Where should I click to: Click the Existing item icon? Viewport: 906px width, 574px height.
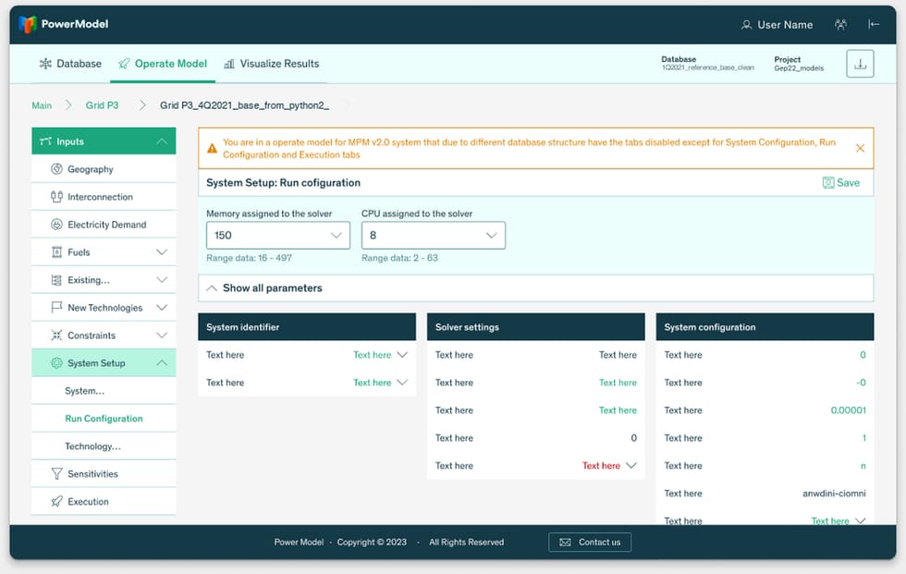[x=56, y=280]
